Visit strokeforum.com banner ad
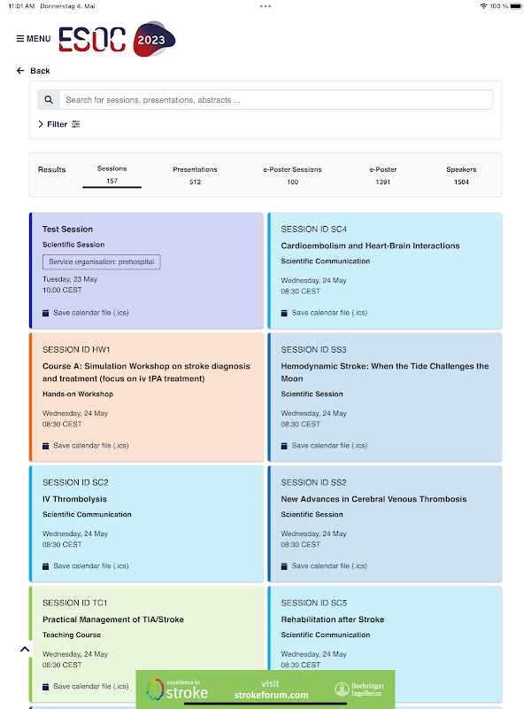Image resolution: width=531 pixels, height=709 pixels. [265, 690]
